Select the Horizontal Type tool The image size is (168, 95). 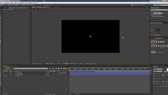pos(19,5)
